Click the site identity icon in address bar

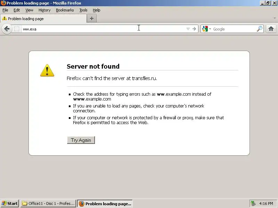click(x=17, y=29)
